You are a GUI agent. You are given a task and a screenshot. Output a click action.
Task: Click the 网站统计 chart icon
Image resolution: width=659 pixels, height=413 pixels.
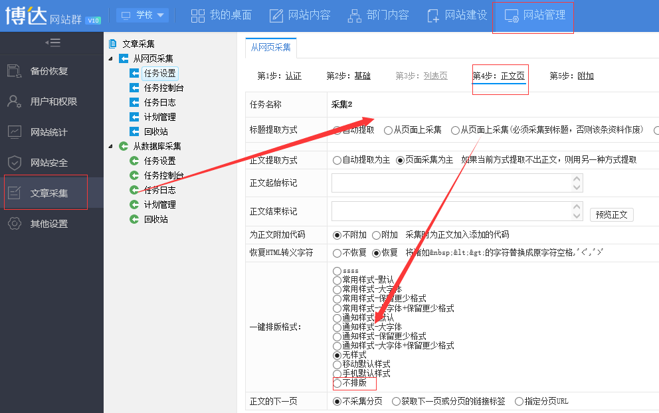coord(15,132)
